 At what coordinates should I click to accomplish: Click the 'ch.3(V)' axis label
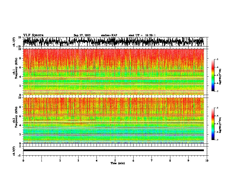tap(14, 151)
